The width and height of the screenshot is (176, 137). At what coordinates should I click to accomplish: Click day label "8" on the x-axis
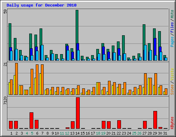coord(47,133)
